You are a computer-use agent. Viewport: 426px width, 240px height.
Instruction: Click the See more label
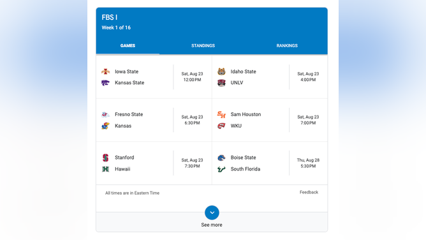212,225
